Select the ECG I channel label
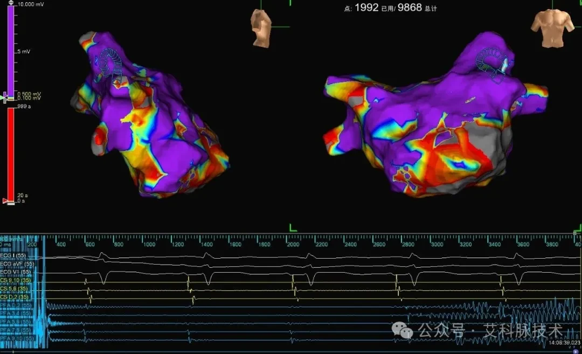 pos(13,255)
